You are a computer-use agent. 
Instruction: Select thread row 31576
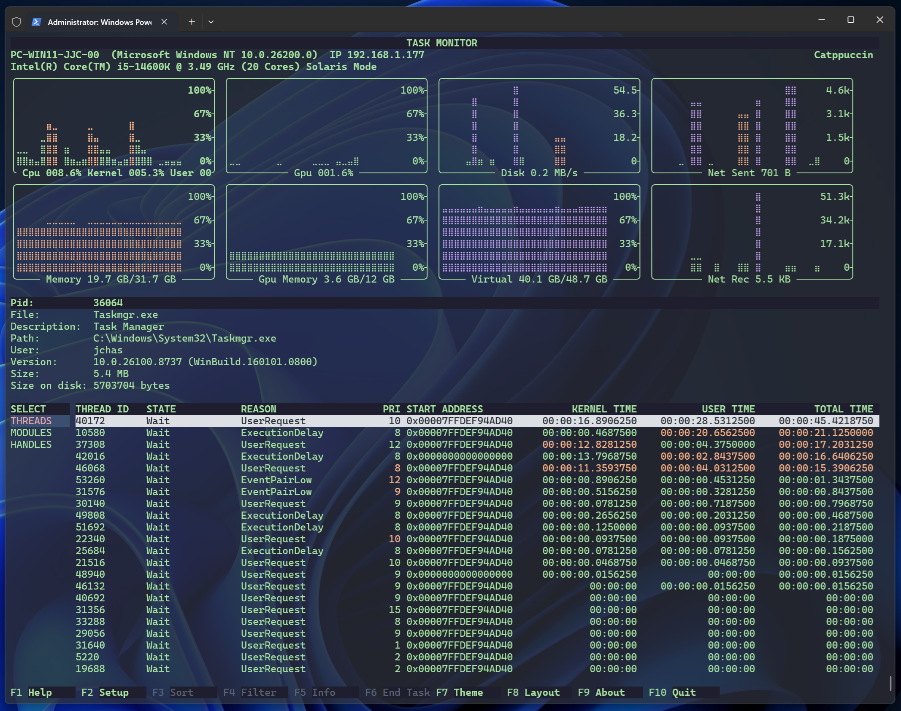point(477,492)
